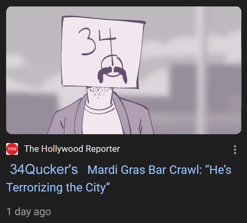Click the "34Qucker's" headline text

[44, 169]
